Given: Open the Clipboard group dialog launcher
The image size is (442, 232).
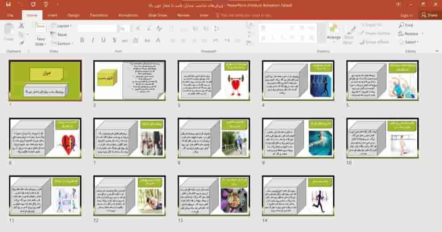Looking at the screenshot, I should 28,51.
